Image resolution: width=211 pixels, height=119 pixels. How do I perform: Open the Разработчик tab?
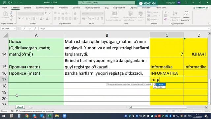tap(119, 8)
